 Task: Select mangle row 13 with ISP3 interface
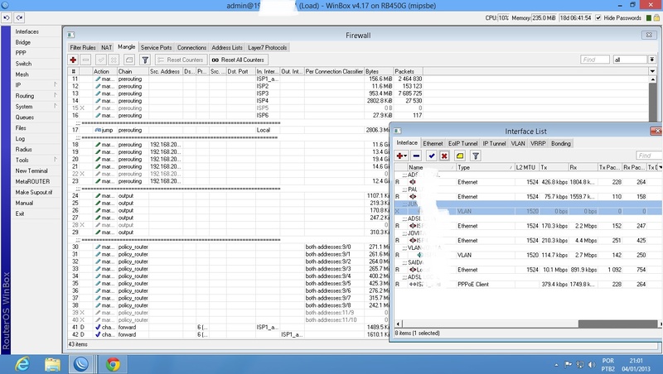[x=245, y=93]
